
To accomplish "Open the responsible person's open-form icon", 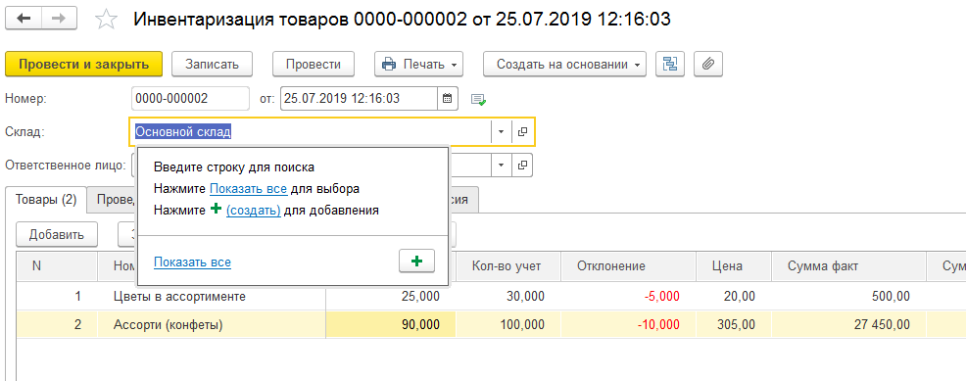I will pos(522,165).
